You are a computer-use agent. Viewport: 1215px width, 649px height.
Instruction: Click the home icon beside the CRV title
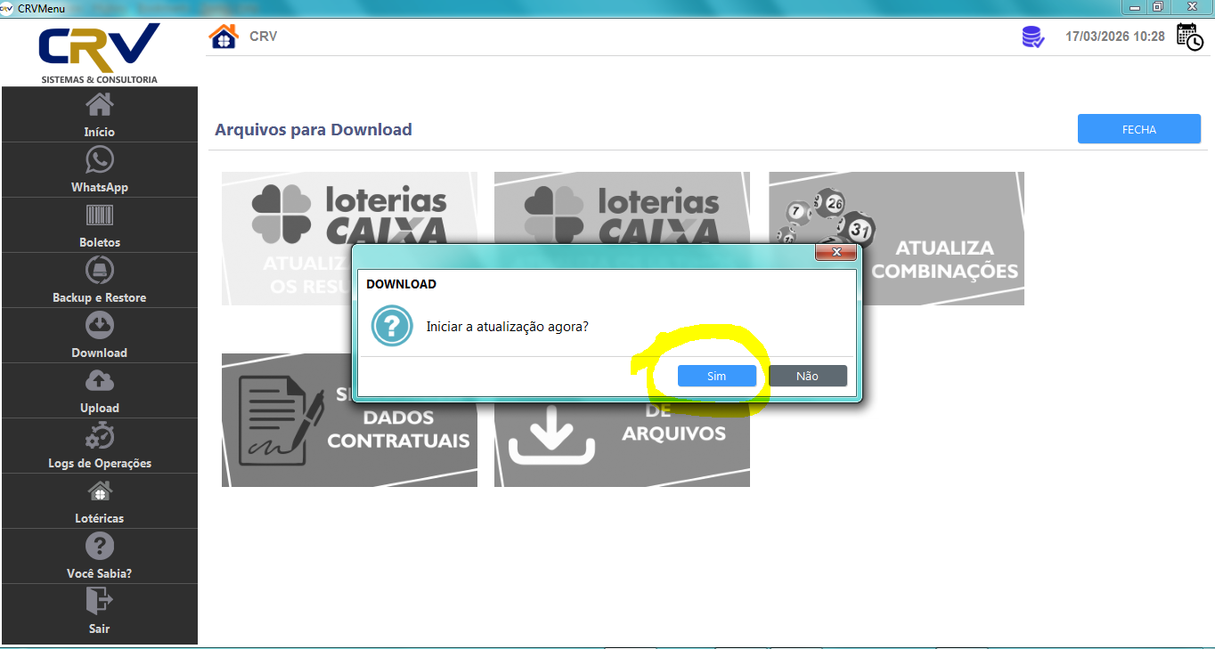pyautogui.click(x=224, y=37)
